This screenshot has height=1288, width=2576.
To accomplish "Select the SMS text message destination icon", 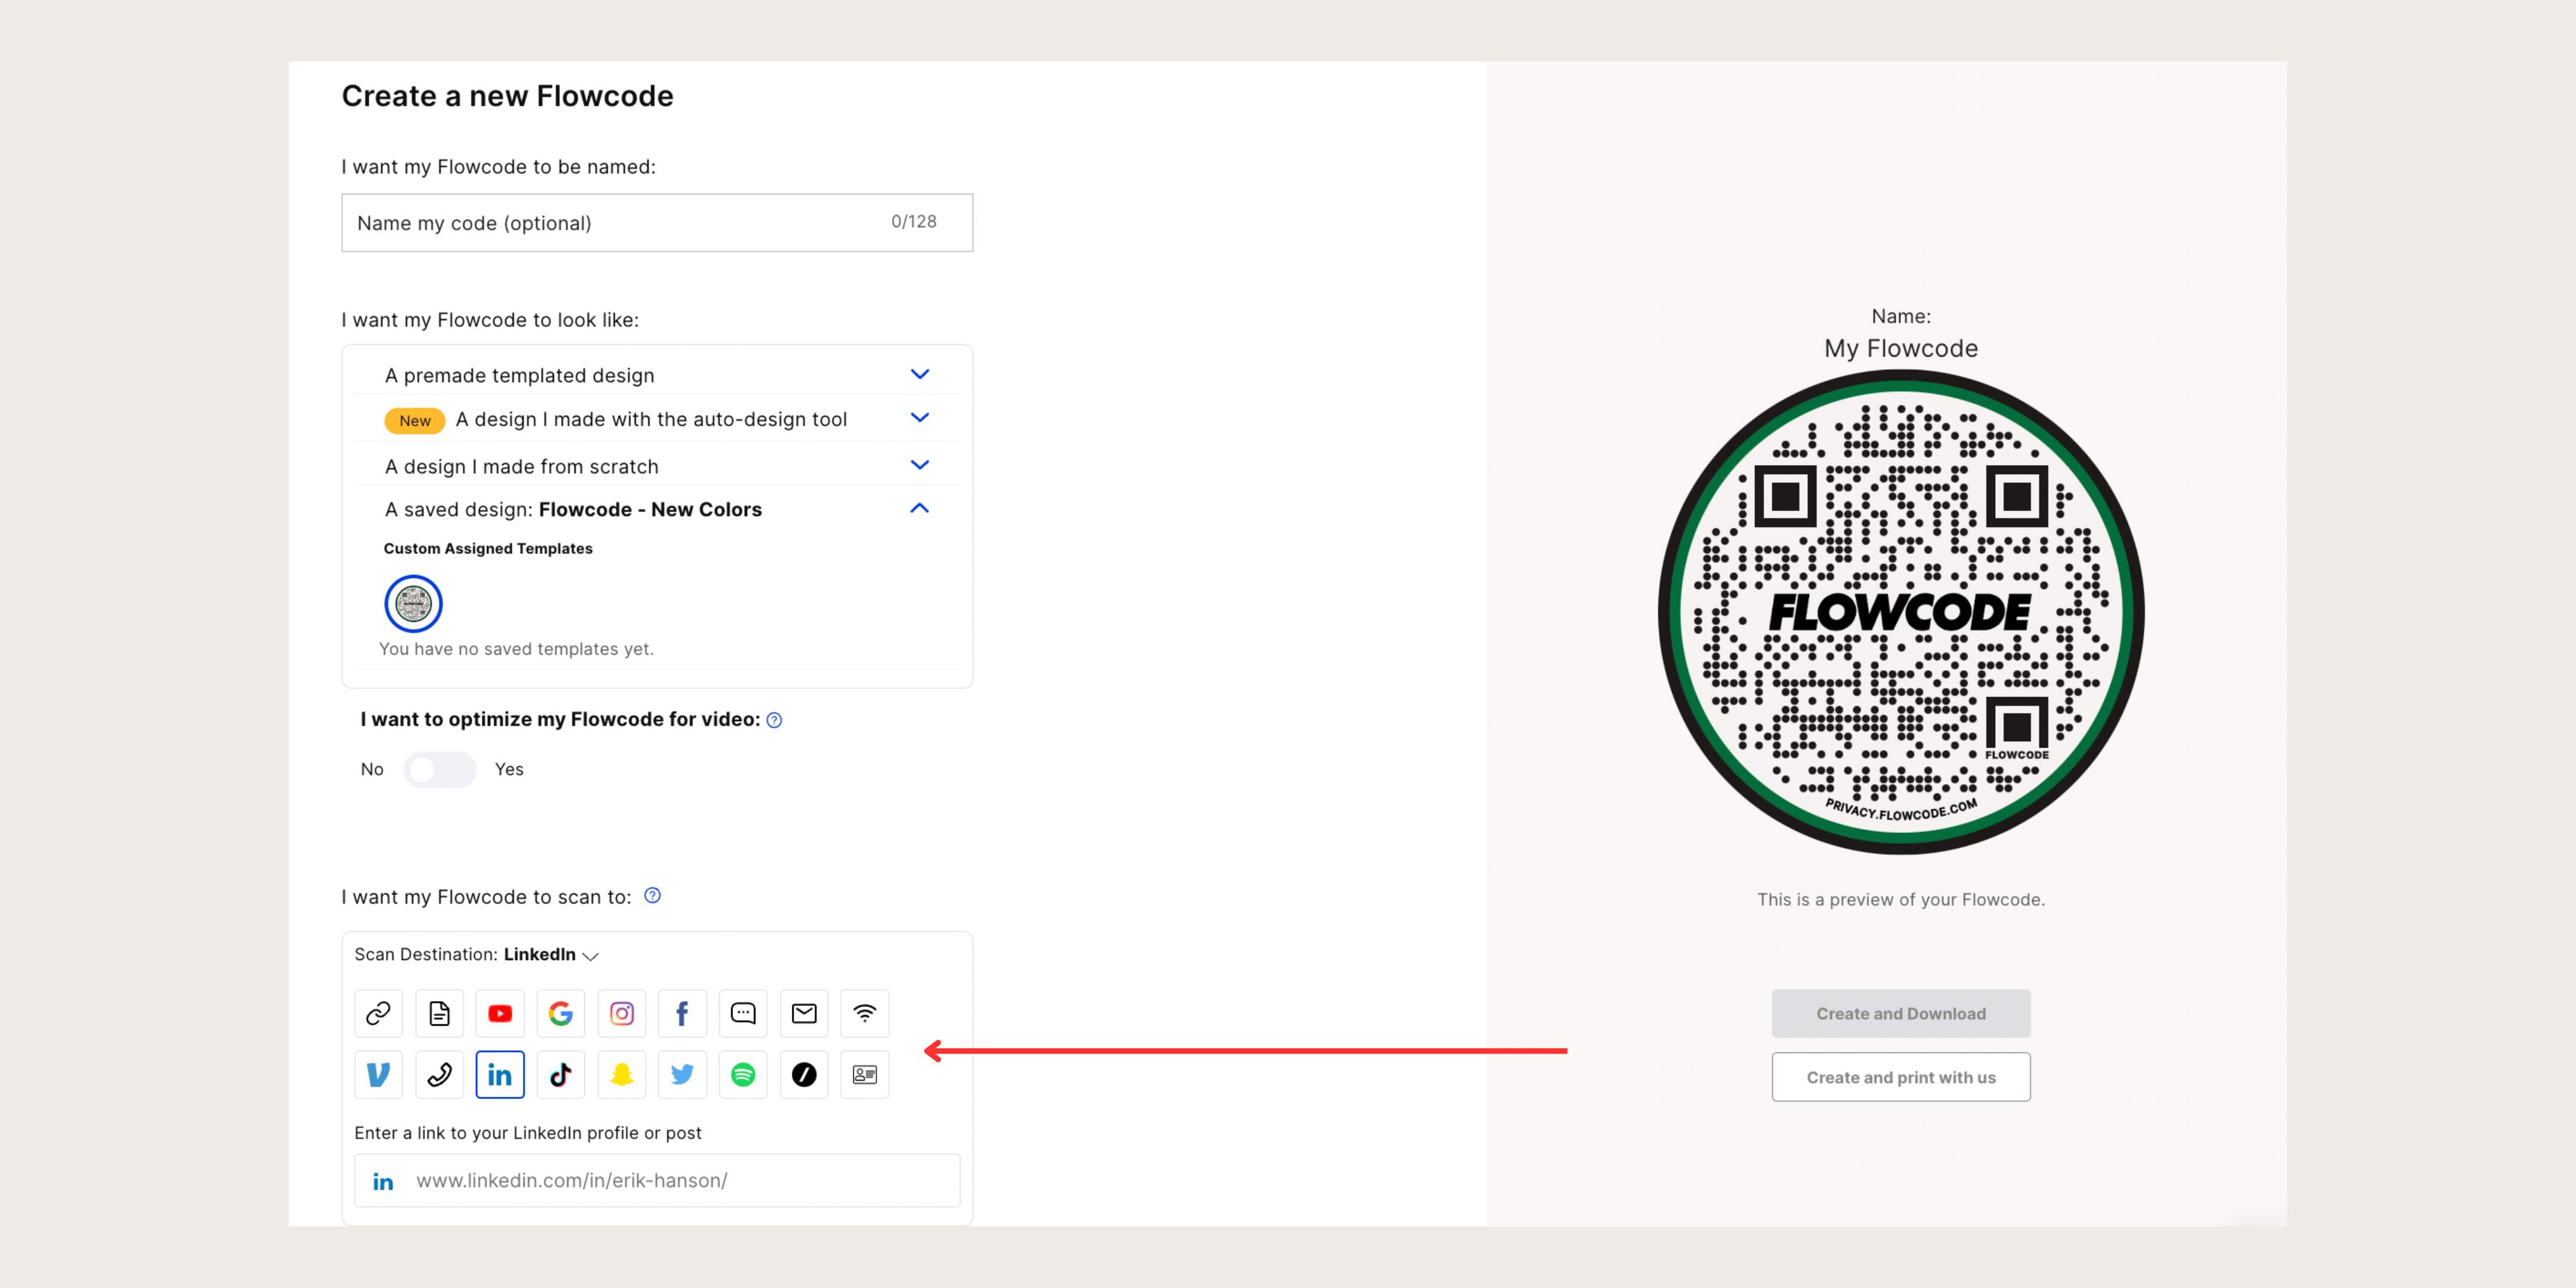I will pyautogui.click(x=743, y=1014).
